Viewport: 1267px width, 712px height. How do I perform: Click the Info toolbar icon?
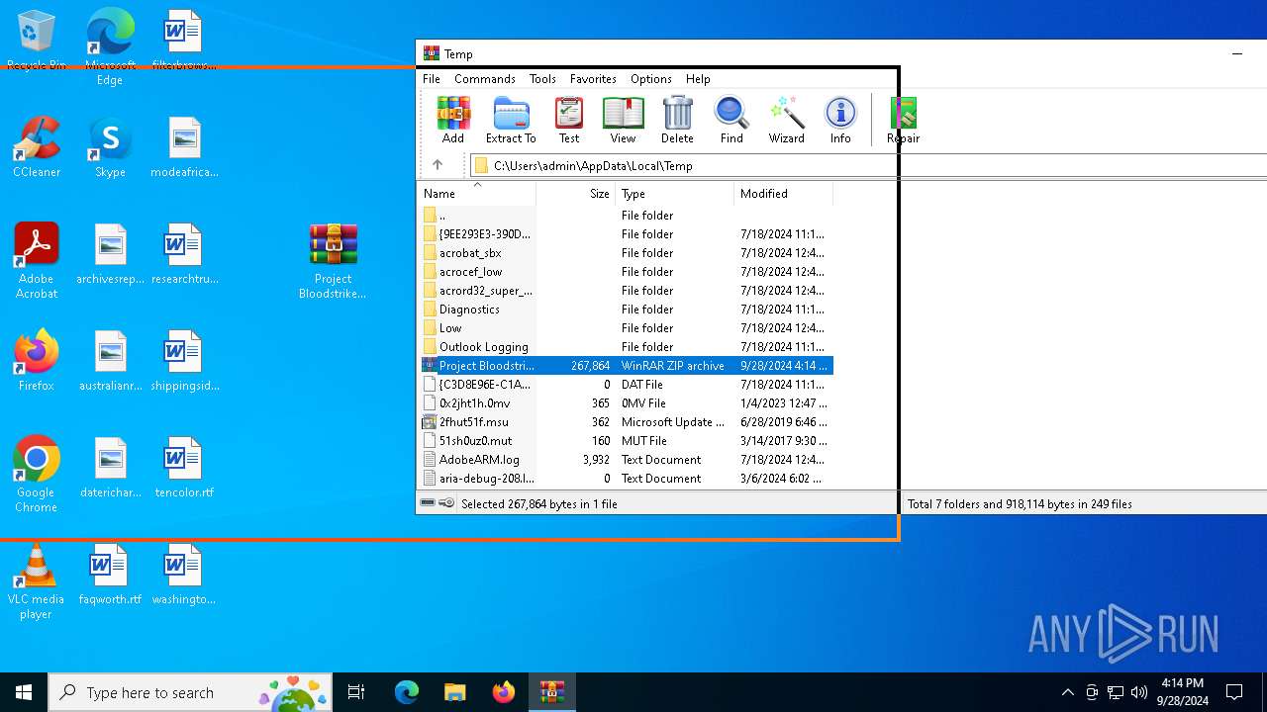[x=840, y=120]
